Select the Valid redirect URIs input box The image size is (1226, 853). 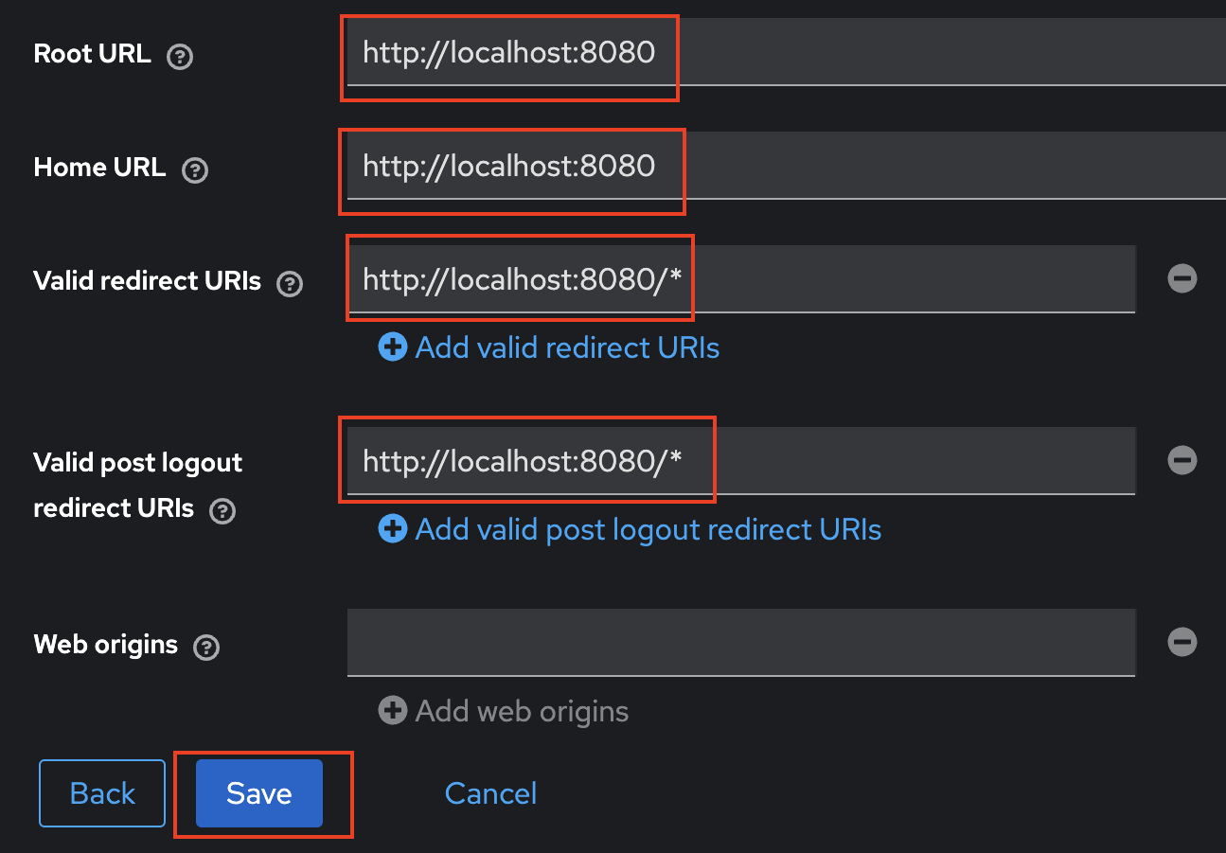[x=740, y=279]
